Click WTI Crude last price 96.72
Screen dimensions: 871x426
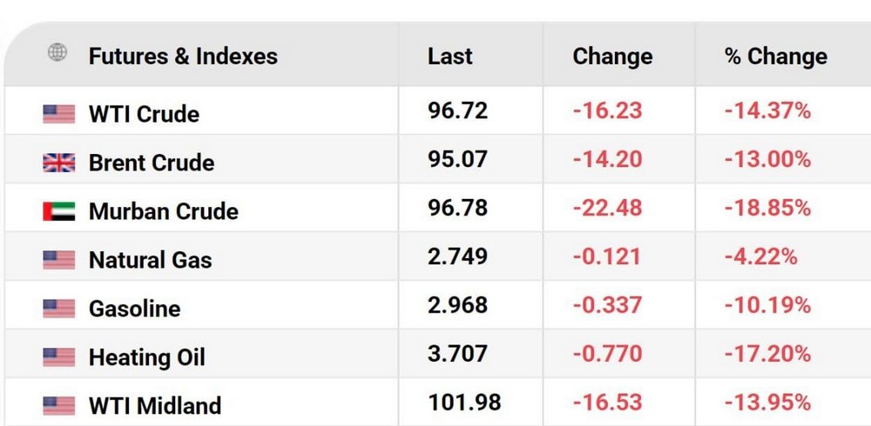458,111
